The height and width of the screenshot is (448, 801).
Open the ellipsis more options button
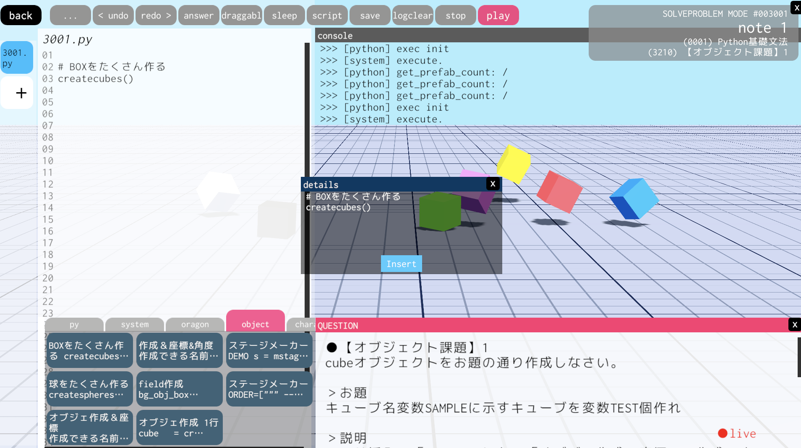[x=70, y=16]
